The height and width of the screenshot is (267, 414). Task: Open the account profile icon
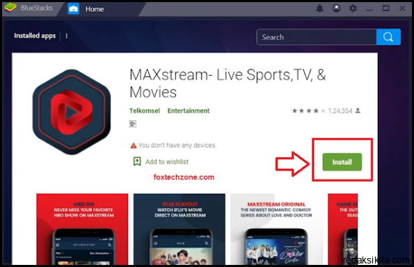pyautogui.click(x=336, y=8)
